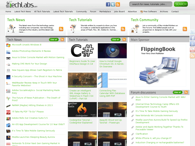Open the Advertise menu item
The height and width of the screenshot is (146, 195).
tap(132, 12)
